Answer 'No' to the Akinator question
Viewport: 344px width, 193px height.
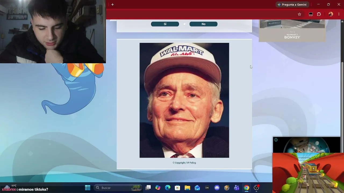tap(203, 24)
